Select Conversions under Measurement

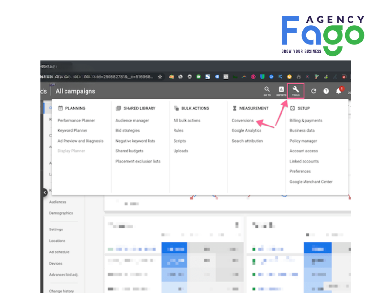(242, 120)
